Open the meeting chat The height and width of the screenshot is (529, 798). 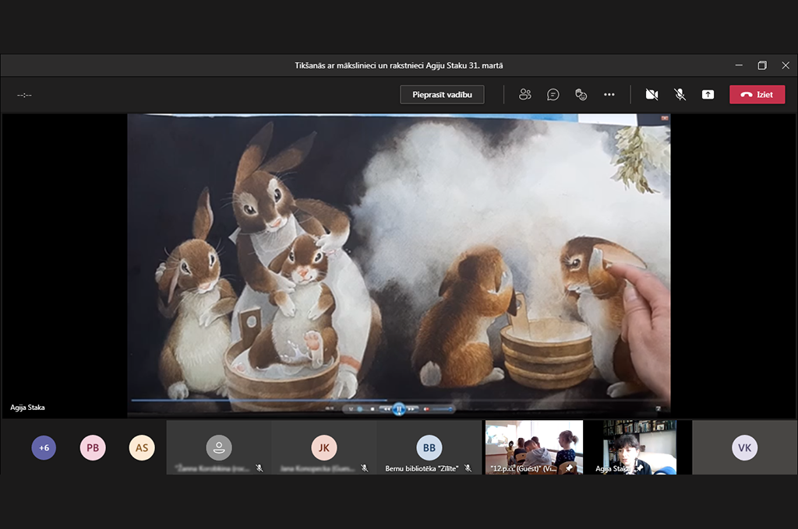coord(553,94)
